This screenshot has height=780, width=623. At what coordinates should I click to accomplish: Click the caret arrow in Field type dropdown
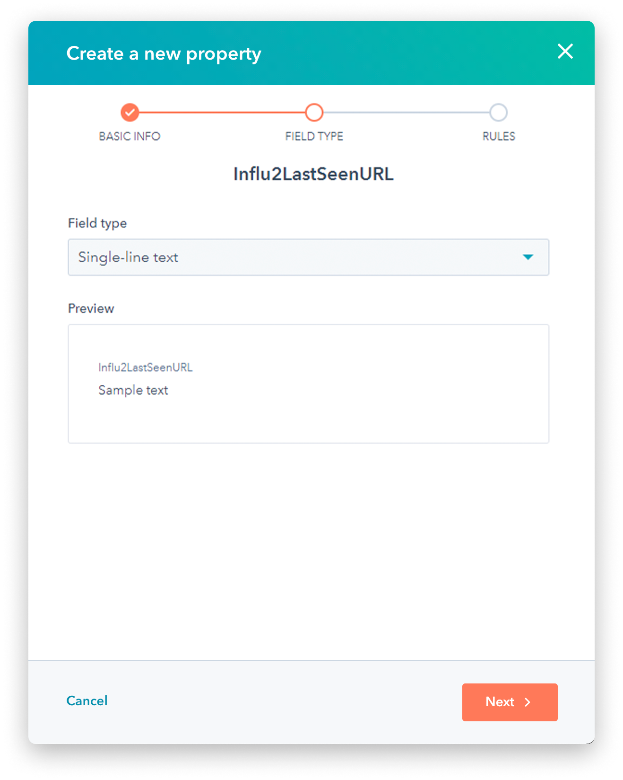point(528,257)
